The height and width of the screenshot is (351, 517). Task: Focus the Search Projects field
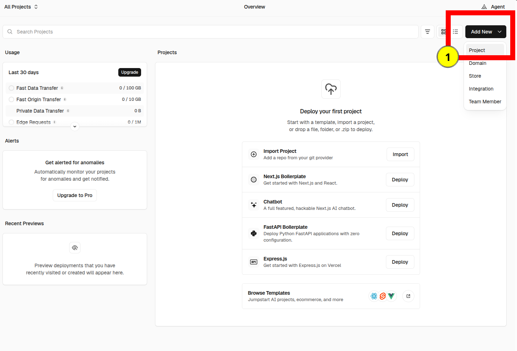click(x=211, y=32)
